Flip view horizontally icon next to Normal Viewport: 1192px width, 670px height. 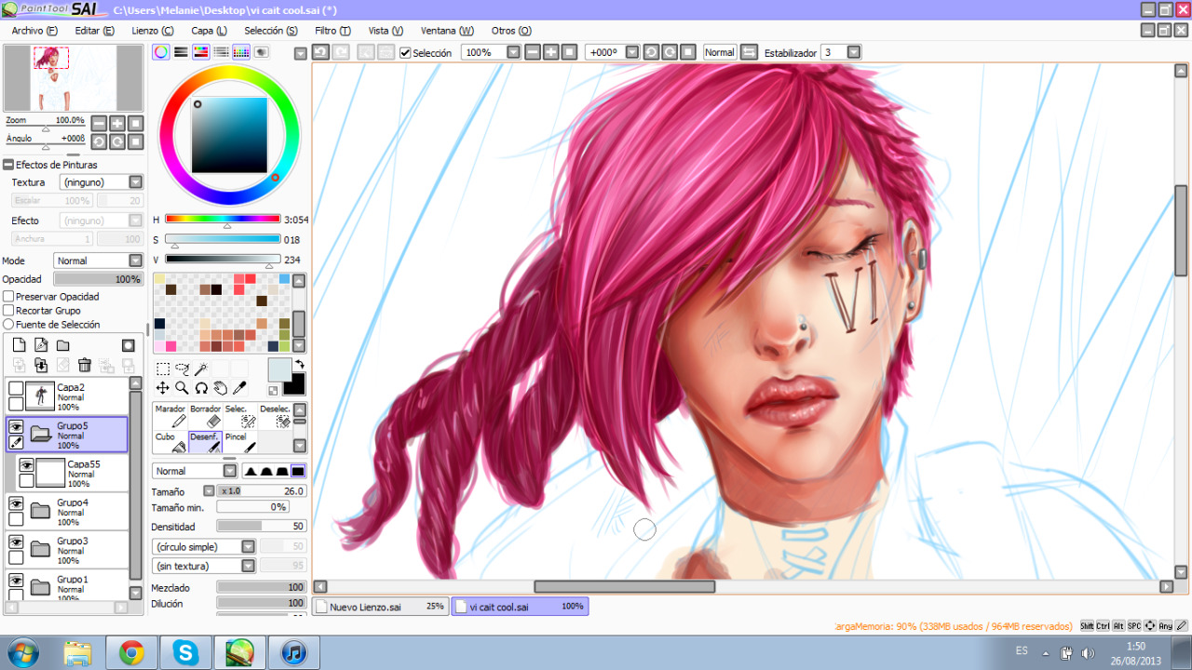click(749, 52)
